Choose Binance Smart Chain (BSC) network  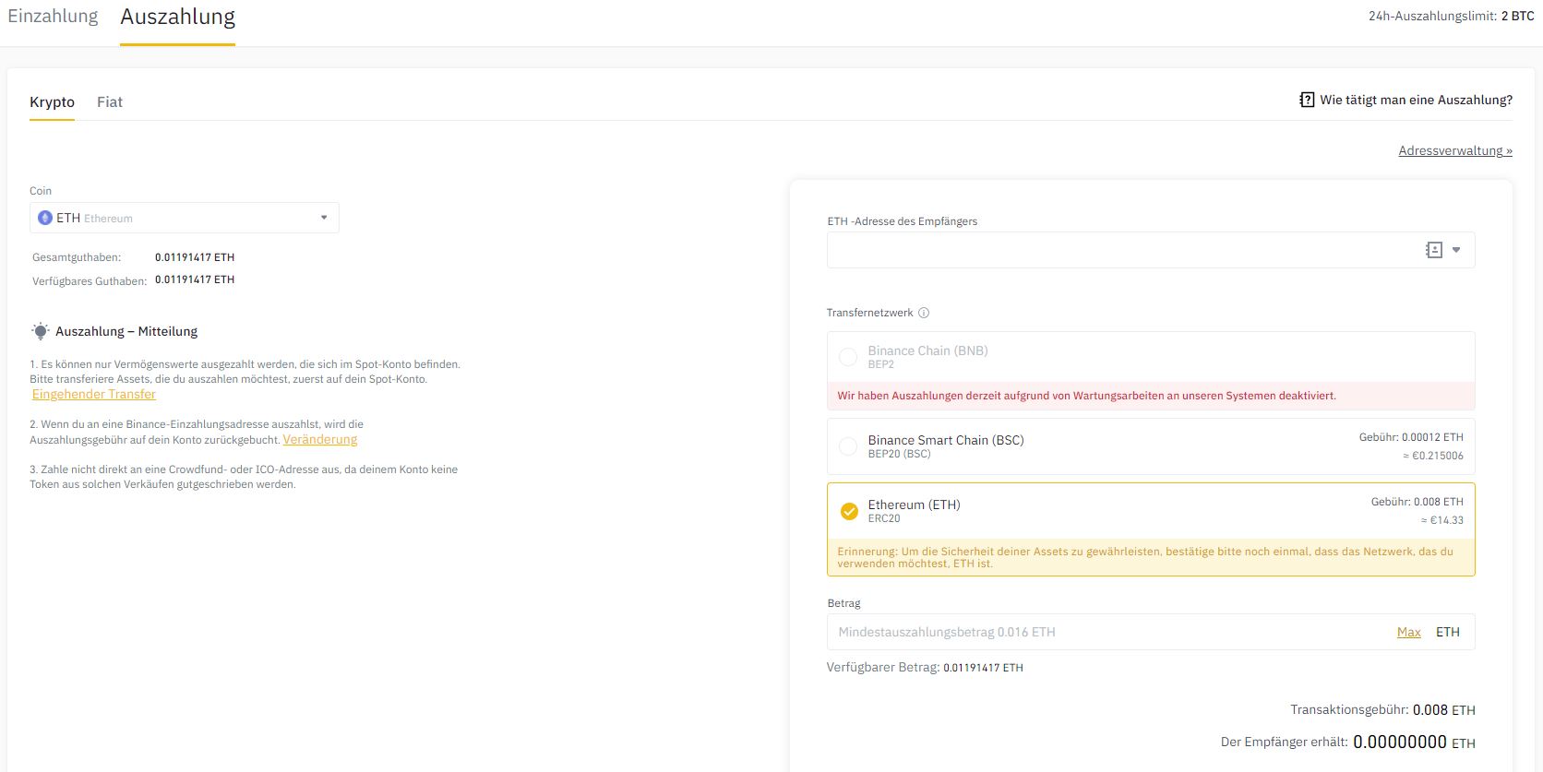click(x=1151, y=446)
